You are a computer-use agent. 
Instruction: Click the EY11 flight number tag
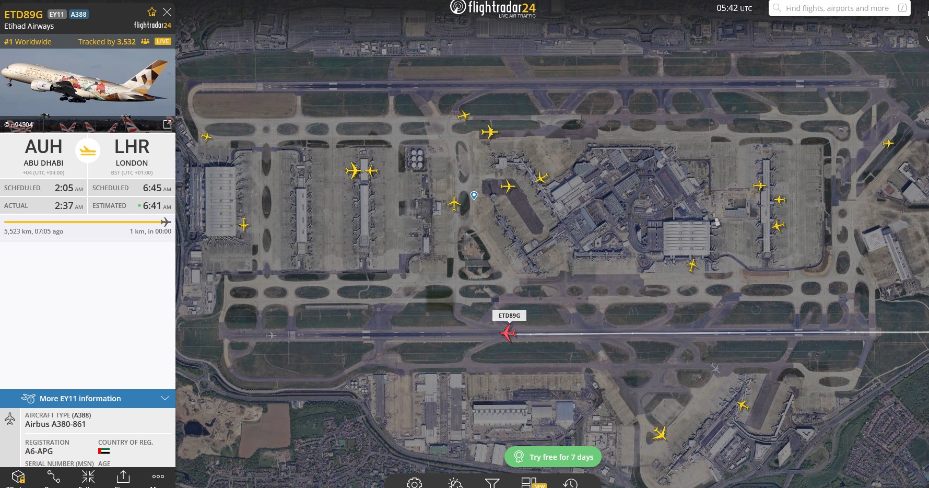pyautogui.click(x=57, y=14)
